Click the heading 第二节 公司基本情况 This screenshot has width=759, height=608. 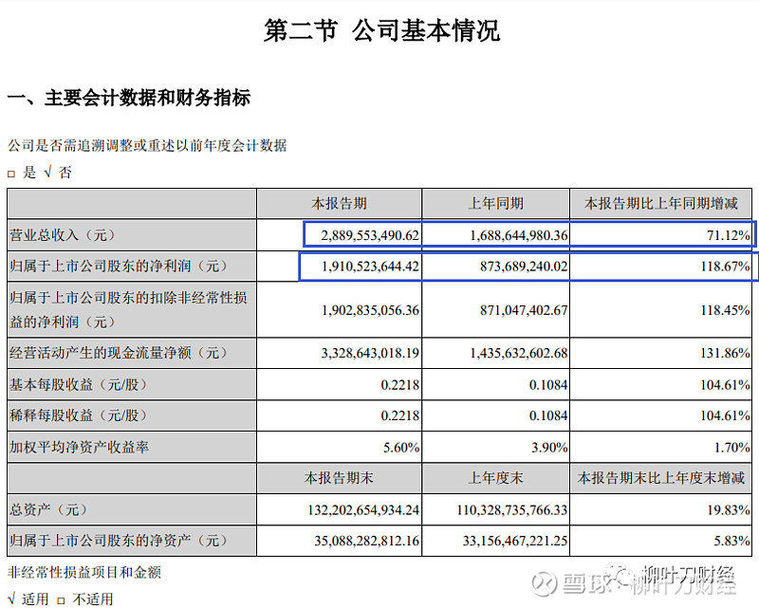382,30
